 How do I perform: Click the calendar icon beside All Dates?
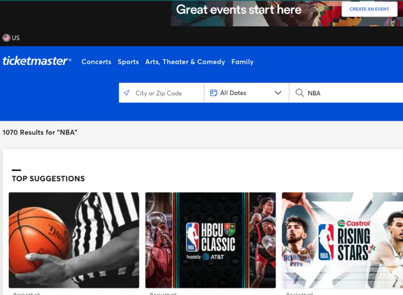click(x=213, y=93)
